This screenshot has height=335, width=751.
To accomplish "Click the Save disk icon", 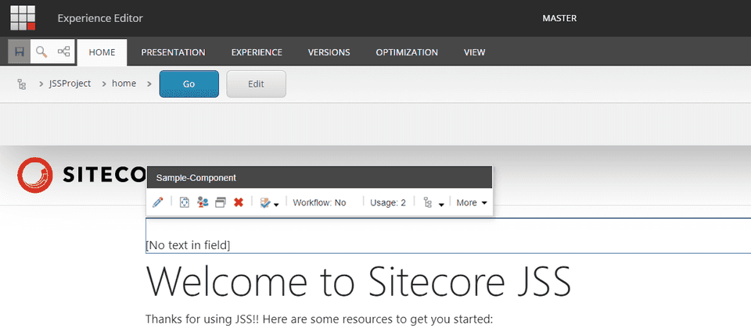I will (20, 52).
